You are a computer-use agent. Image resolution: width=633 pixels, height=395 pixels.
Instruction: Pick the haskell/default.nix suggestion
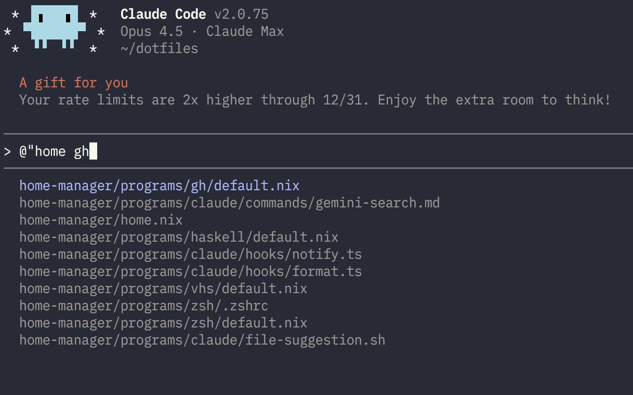click(x=179, y=237)
